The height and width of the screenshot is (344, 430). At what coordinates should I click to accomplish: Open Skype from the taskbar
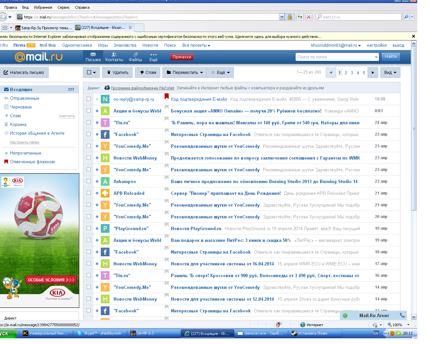(100, 333)
